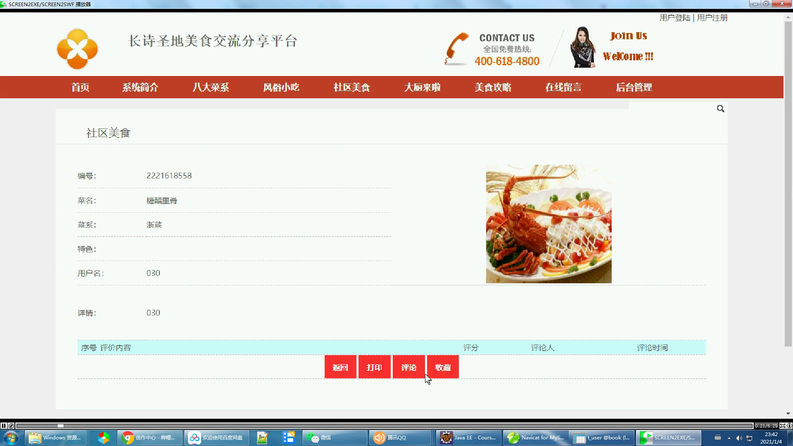Open the notepad pencil app in taskbar

coord(262,438)
